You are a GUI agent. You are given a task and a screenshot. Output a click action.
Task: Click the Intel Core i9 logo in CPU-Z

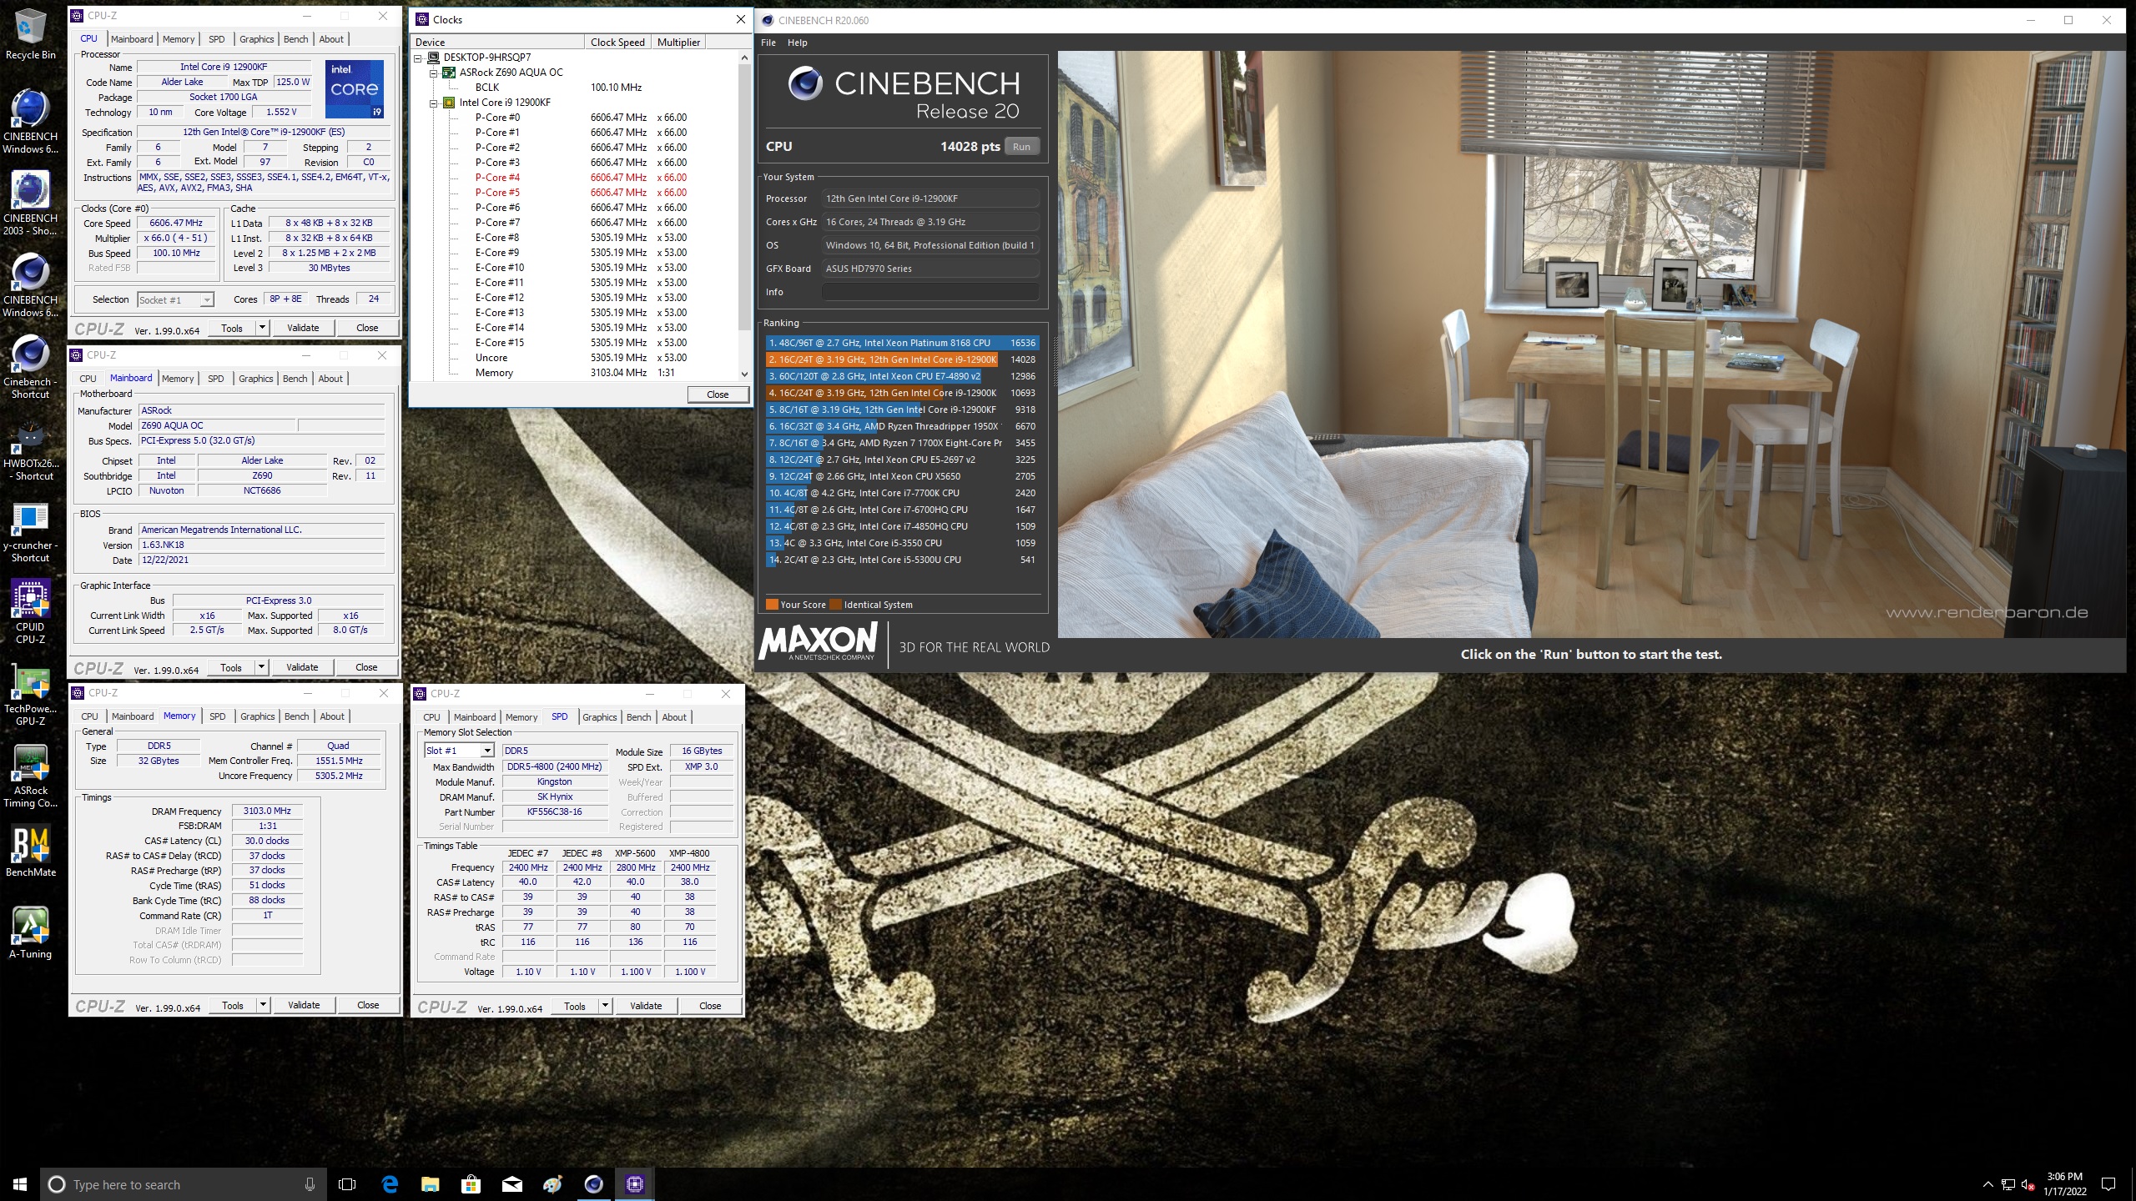[x=355, y=88]
